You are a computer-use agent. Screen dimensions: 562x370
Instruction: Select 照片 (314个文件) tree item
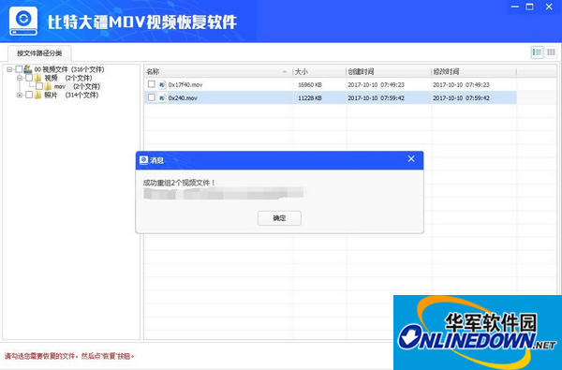coord(71,95)
